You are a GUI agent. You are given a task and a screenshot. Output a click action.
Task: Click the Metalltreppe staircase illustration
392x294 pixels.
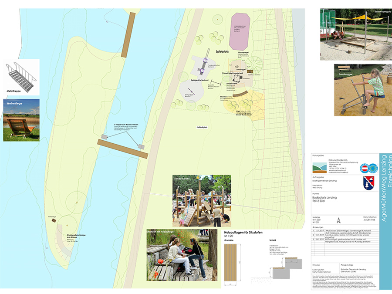[x=21, y=77]
